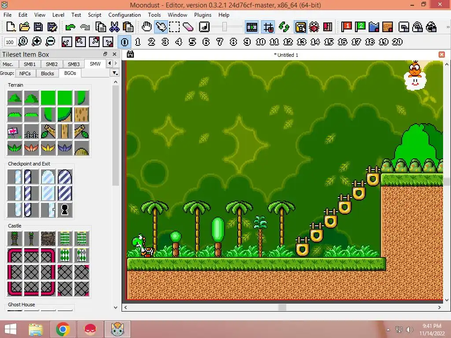Switch to section 8
Screen dimensions: 451x338
tap(233, 42)
